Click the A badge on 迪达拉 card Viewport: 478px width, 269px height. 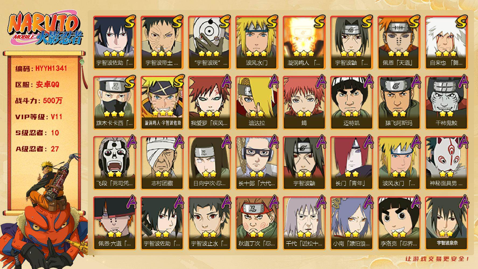coord(273,81)
